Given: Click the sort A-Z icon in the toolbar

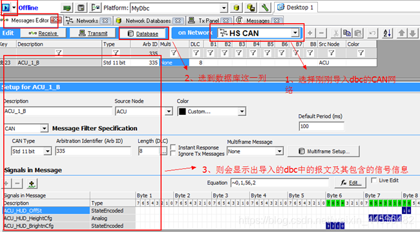Looking at the screenshot, I should tap(387, 33).
